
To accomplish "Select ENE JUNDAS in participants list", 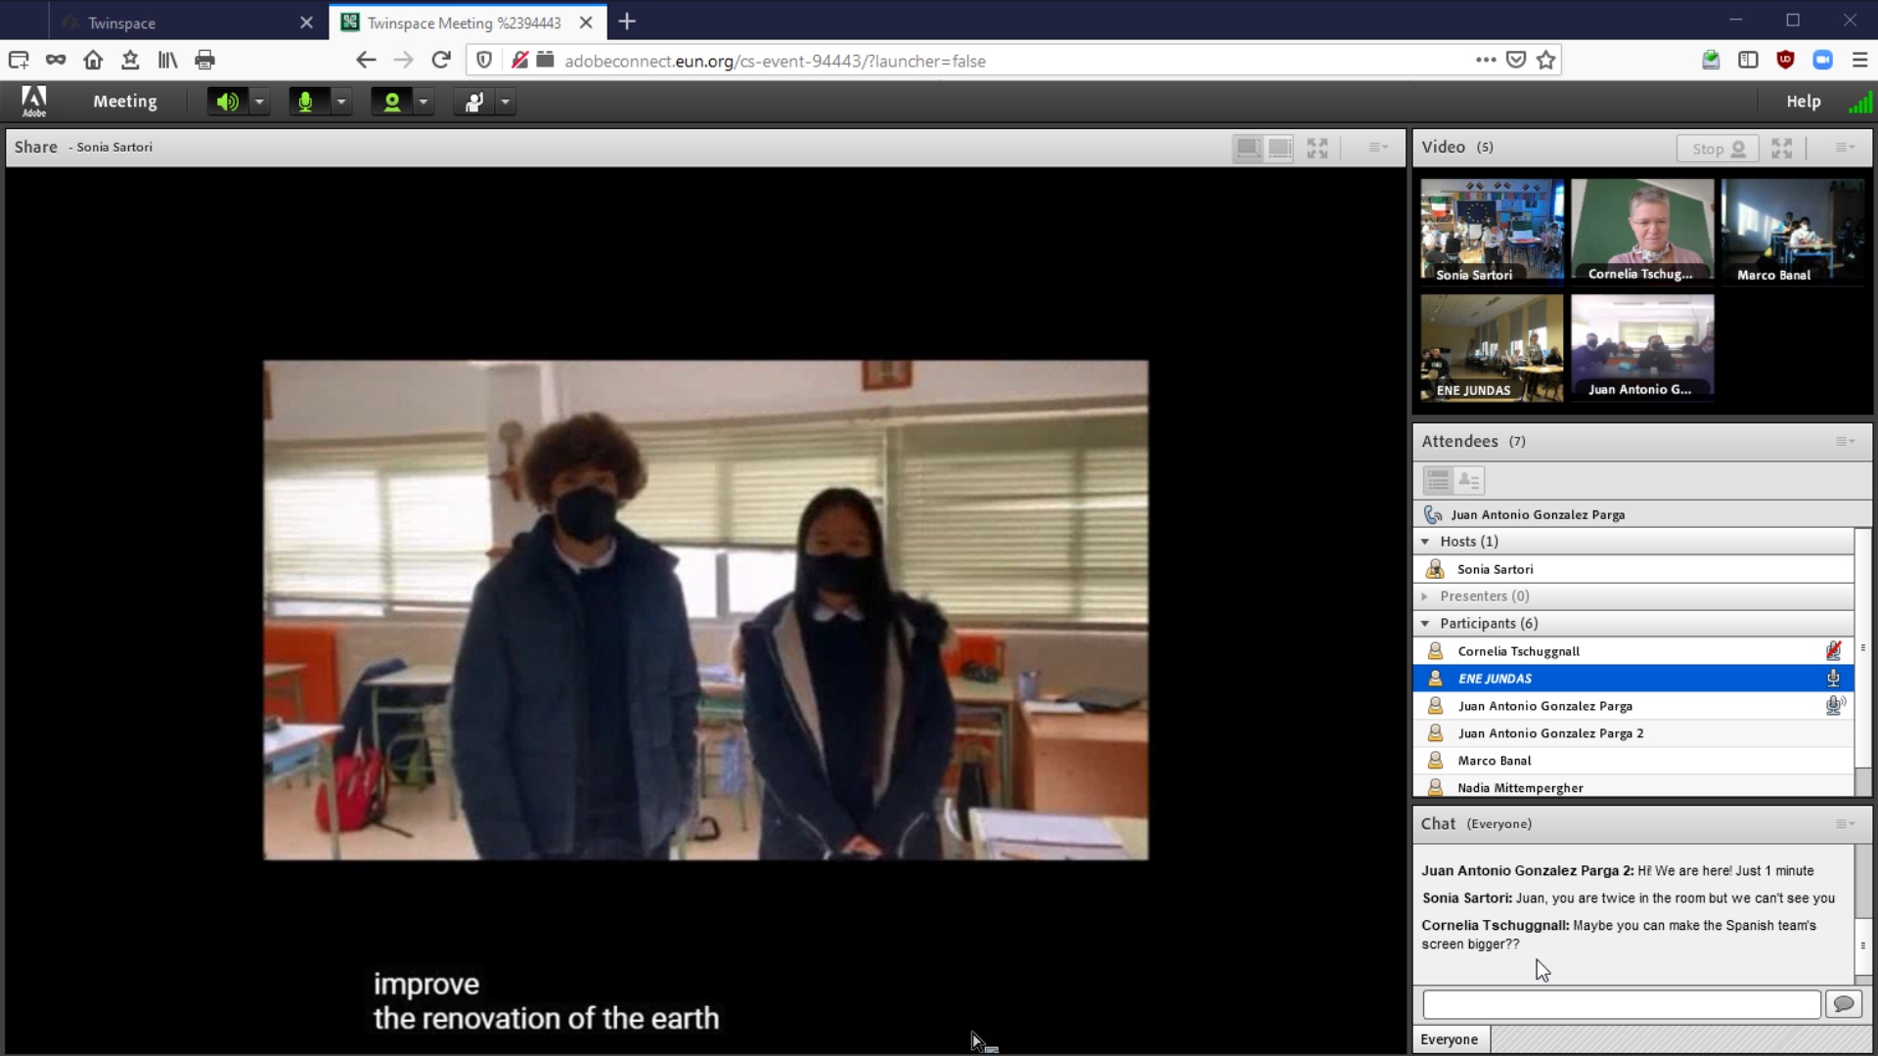I will point(1633,679).
